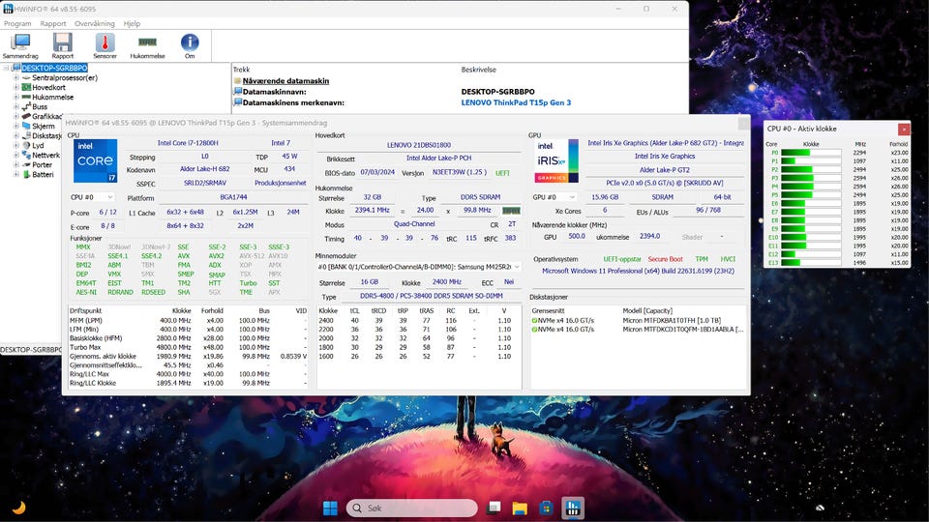Click the moon icon on the taskbar
Screen dimensions: 929x522
(x=19, y=507)
